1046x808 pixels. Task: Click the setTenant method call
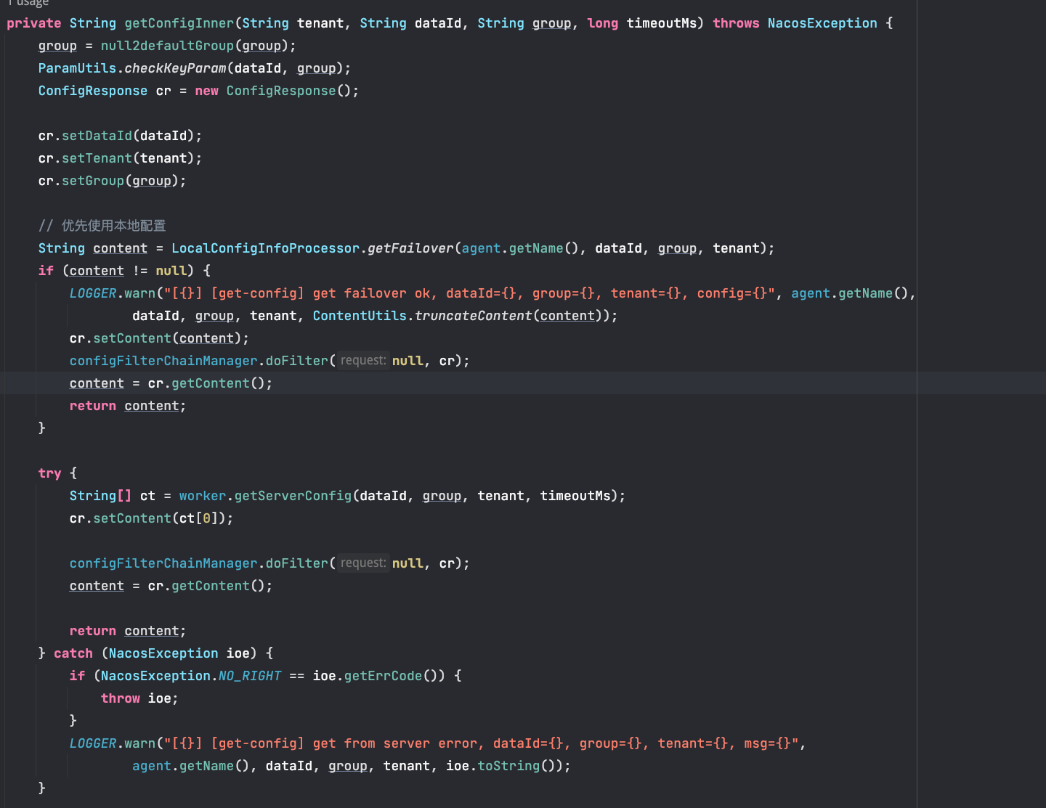97,158
